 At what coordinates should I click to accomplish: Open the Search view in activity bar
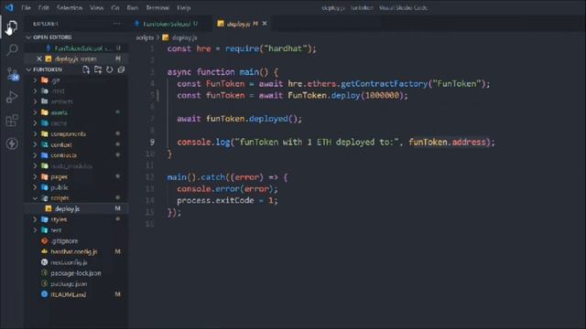click(x=12, y=49)
